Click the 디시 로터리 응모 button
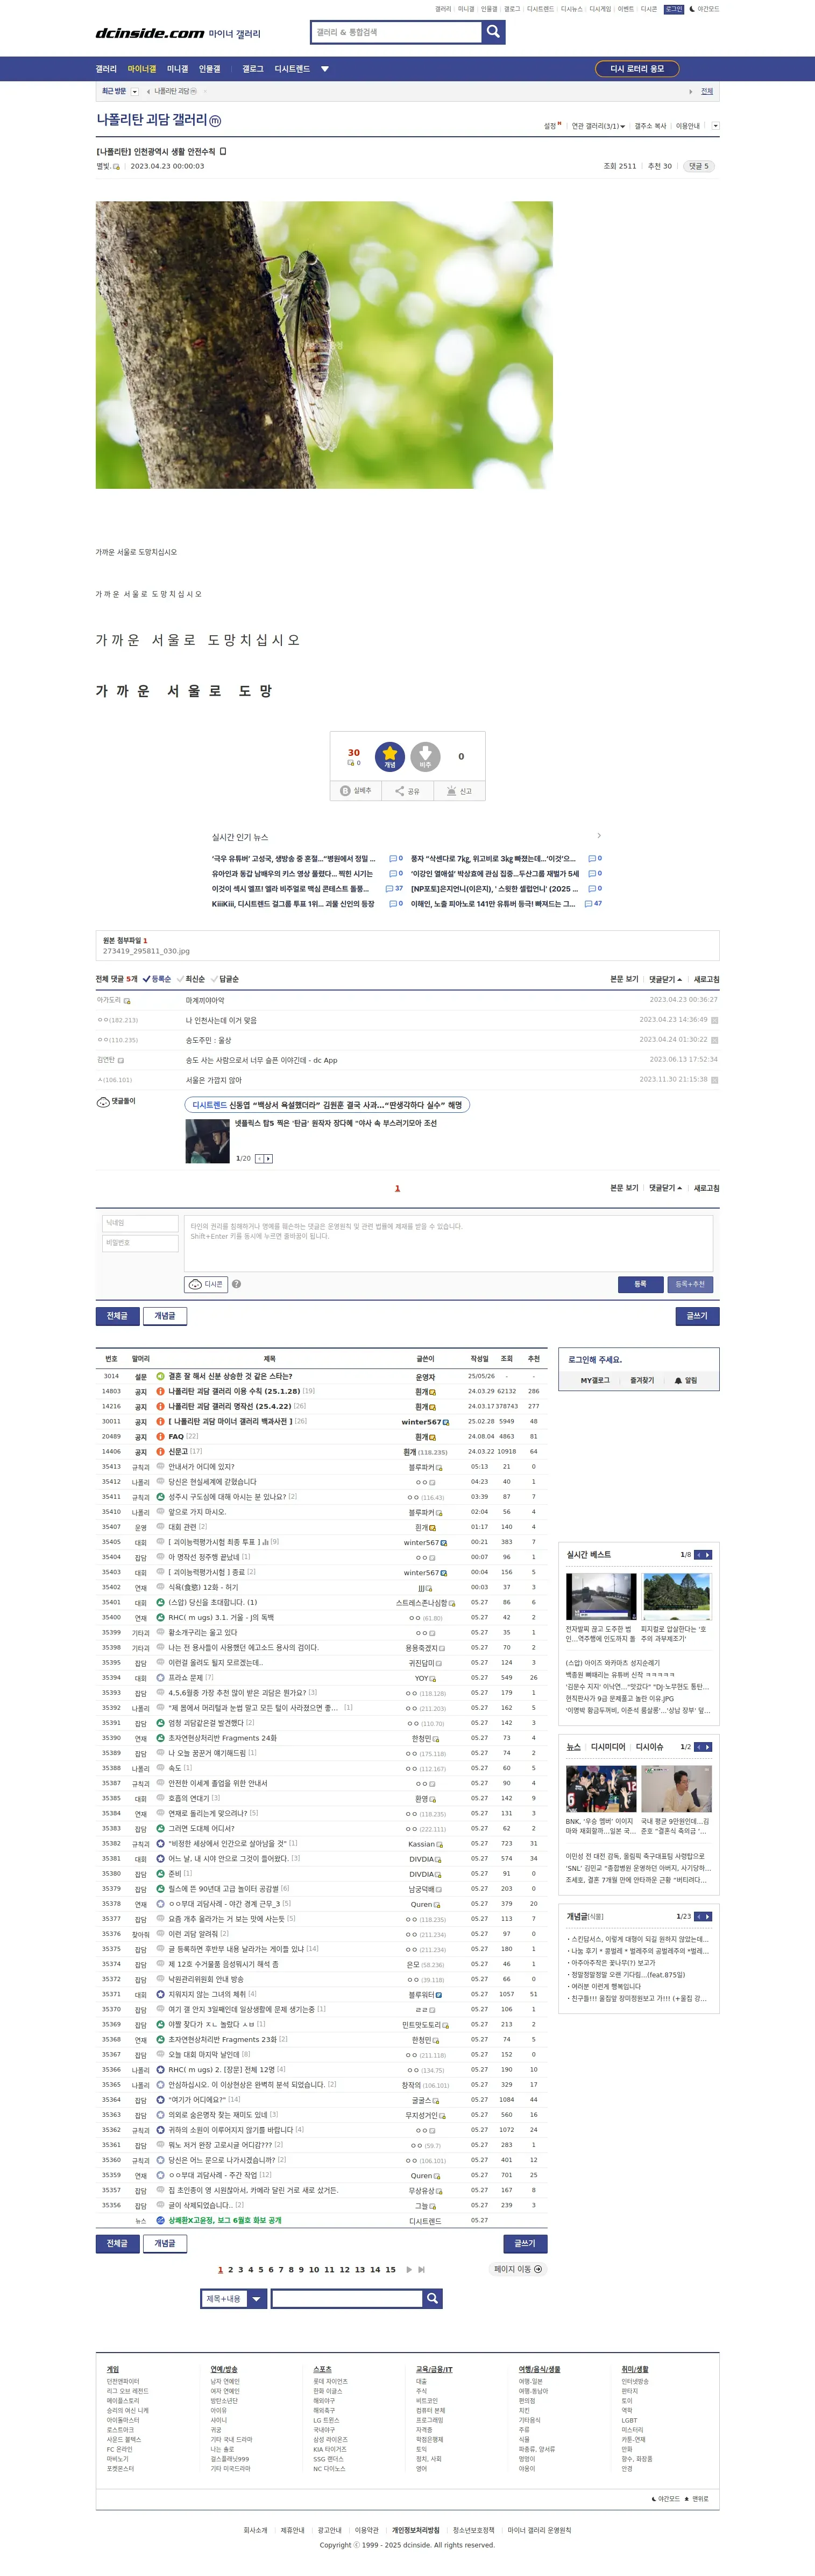Image resolution: width=815 pixels, height=2576 pixels. pyautogui.click(x=637, y=69)
